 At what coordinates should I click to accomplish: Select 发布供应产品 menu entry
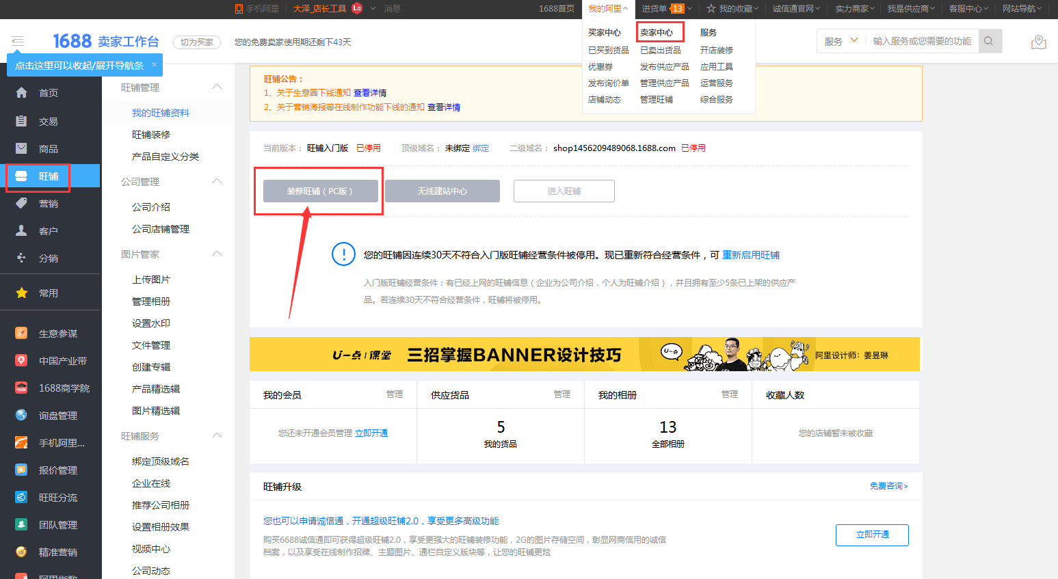[x=665, y=66]
